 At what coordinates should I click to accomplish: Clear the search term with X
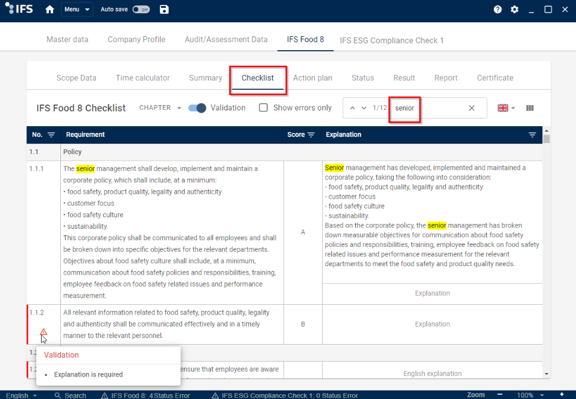tap(472, 108)
